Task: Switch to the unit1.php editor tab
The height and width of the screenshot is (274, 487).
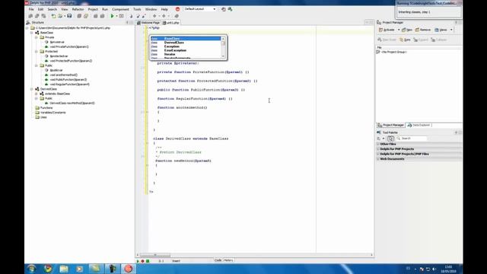Action: point(171,23)
